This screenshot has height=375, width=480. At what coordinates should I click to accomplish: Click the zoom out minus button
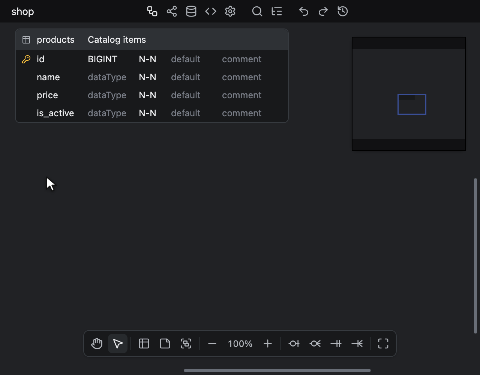click(x=212, y=343)
